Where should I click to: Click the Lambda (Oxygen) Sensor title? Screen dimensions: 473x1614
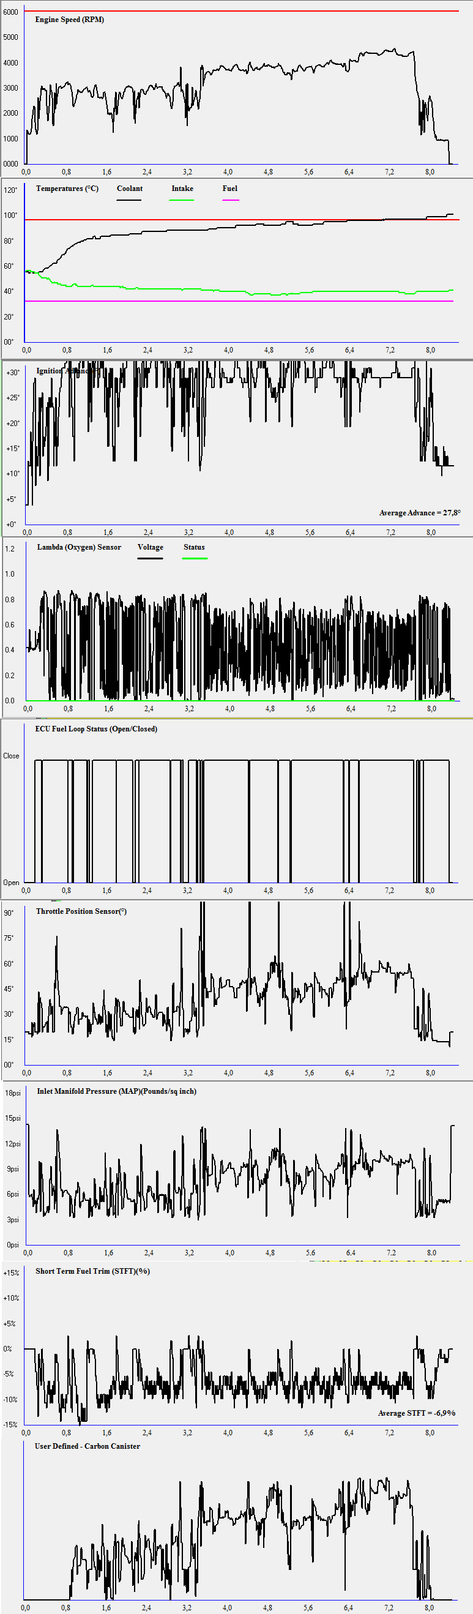(x=79, y=547)
